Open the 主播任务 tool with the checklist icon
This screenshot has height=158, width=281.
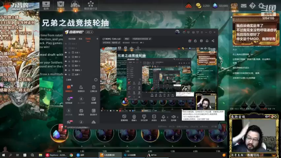pyautogui.click(x=93, y=88)
